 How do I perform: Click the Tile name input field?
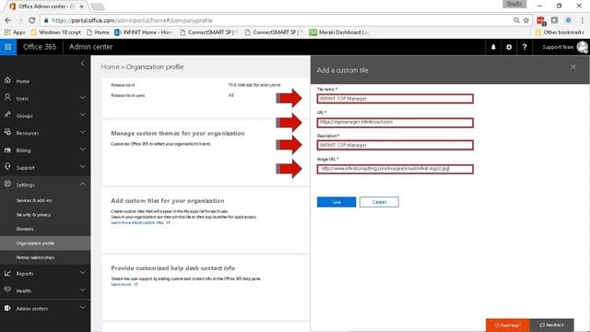[x=395, y=99]
